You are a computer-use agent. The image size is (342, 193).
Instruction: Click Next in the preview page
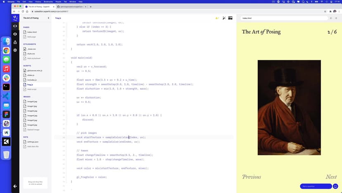point(331,177)
